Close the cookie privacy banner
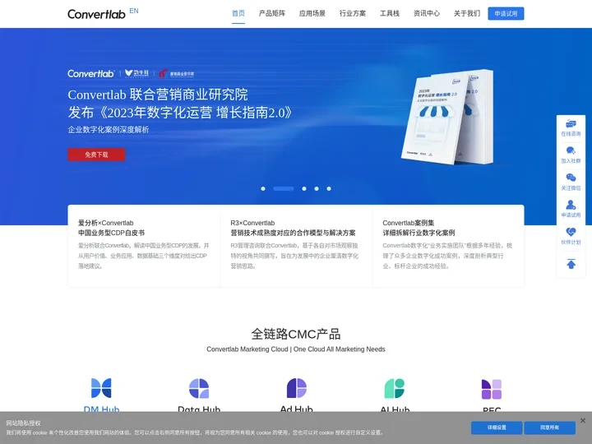This screenshot has width=592, height=444. [583, 420]
